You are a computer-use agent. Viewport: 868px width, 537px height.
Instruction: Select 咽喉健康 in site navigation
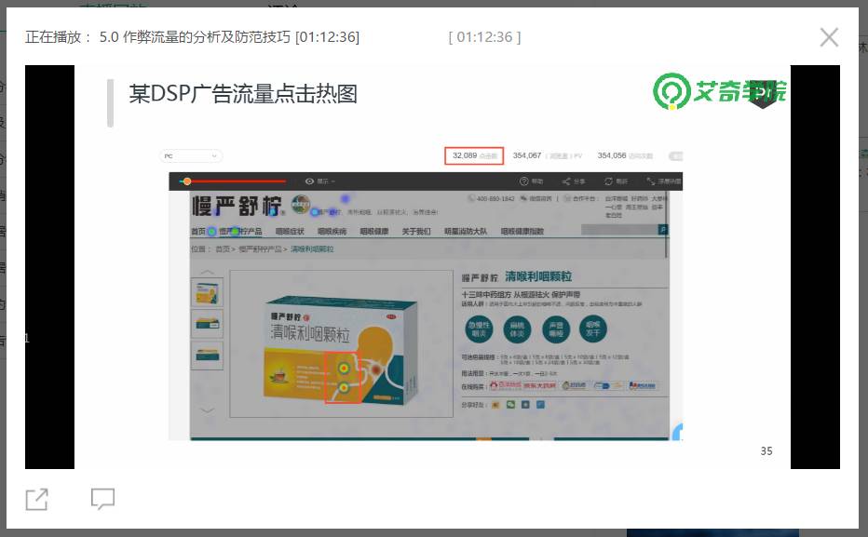(x=374, y=231)
